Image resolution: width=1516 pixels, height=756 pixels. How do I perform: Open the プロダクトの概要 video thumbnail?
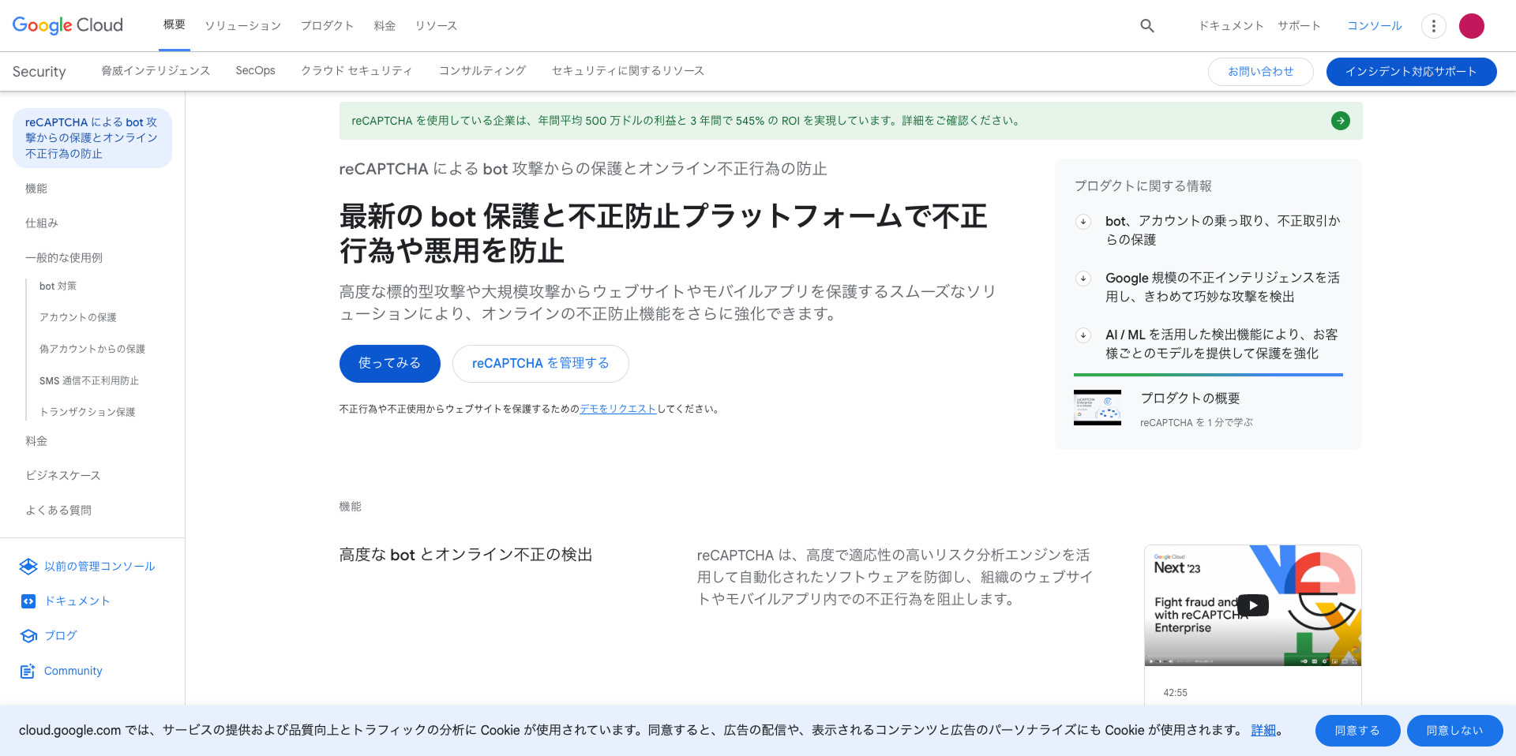[1098, 408]
